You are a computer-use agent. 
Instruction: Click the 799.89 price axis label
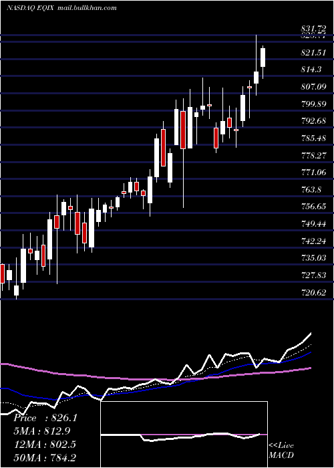coord(313,104)
